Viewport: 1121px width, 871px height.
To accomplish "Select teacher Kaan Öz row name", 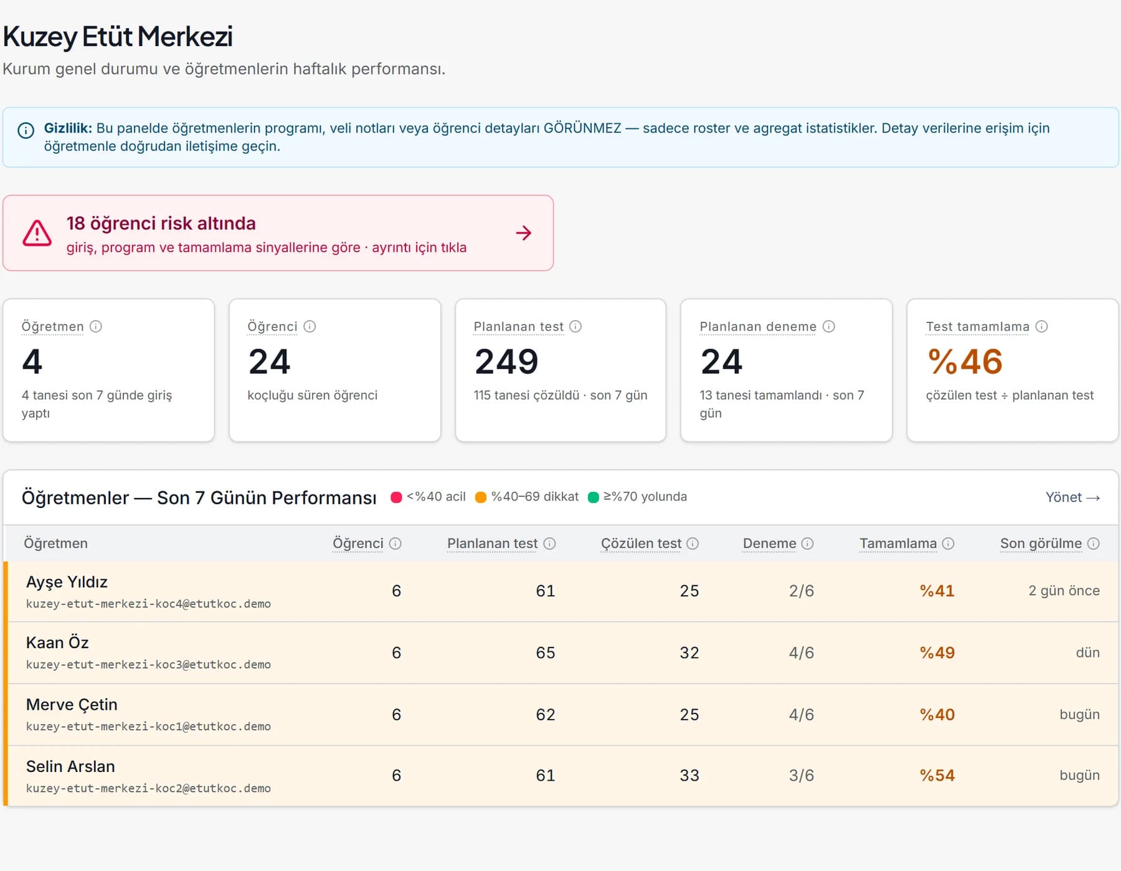I will 57,643.
